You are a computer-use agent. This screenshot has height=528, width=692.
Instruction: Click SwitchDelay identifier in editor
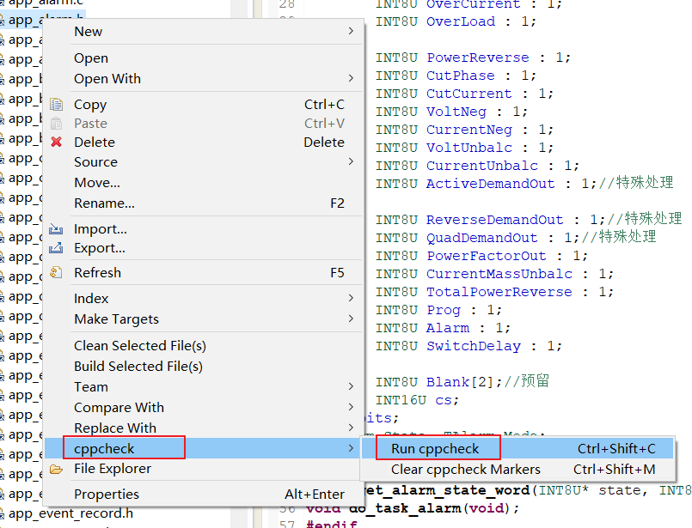[x=473, y=346]
